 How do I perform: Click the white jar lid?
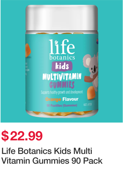point(62,18)
